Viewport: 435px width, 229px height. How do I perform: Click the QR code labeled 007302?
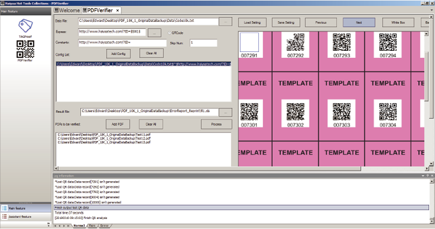296,112
